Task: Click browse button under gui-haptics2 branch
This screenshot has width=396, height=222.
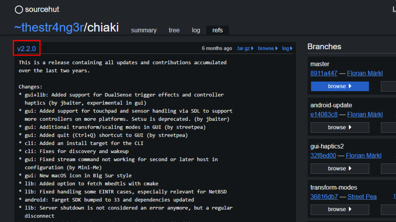Action: (x=340, y=168)
